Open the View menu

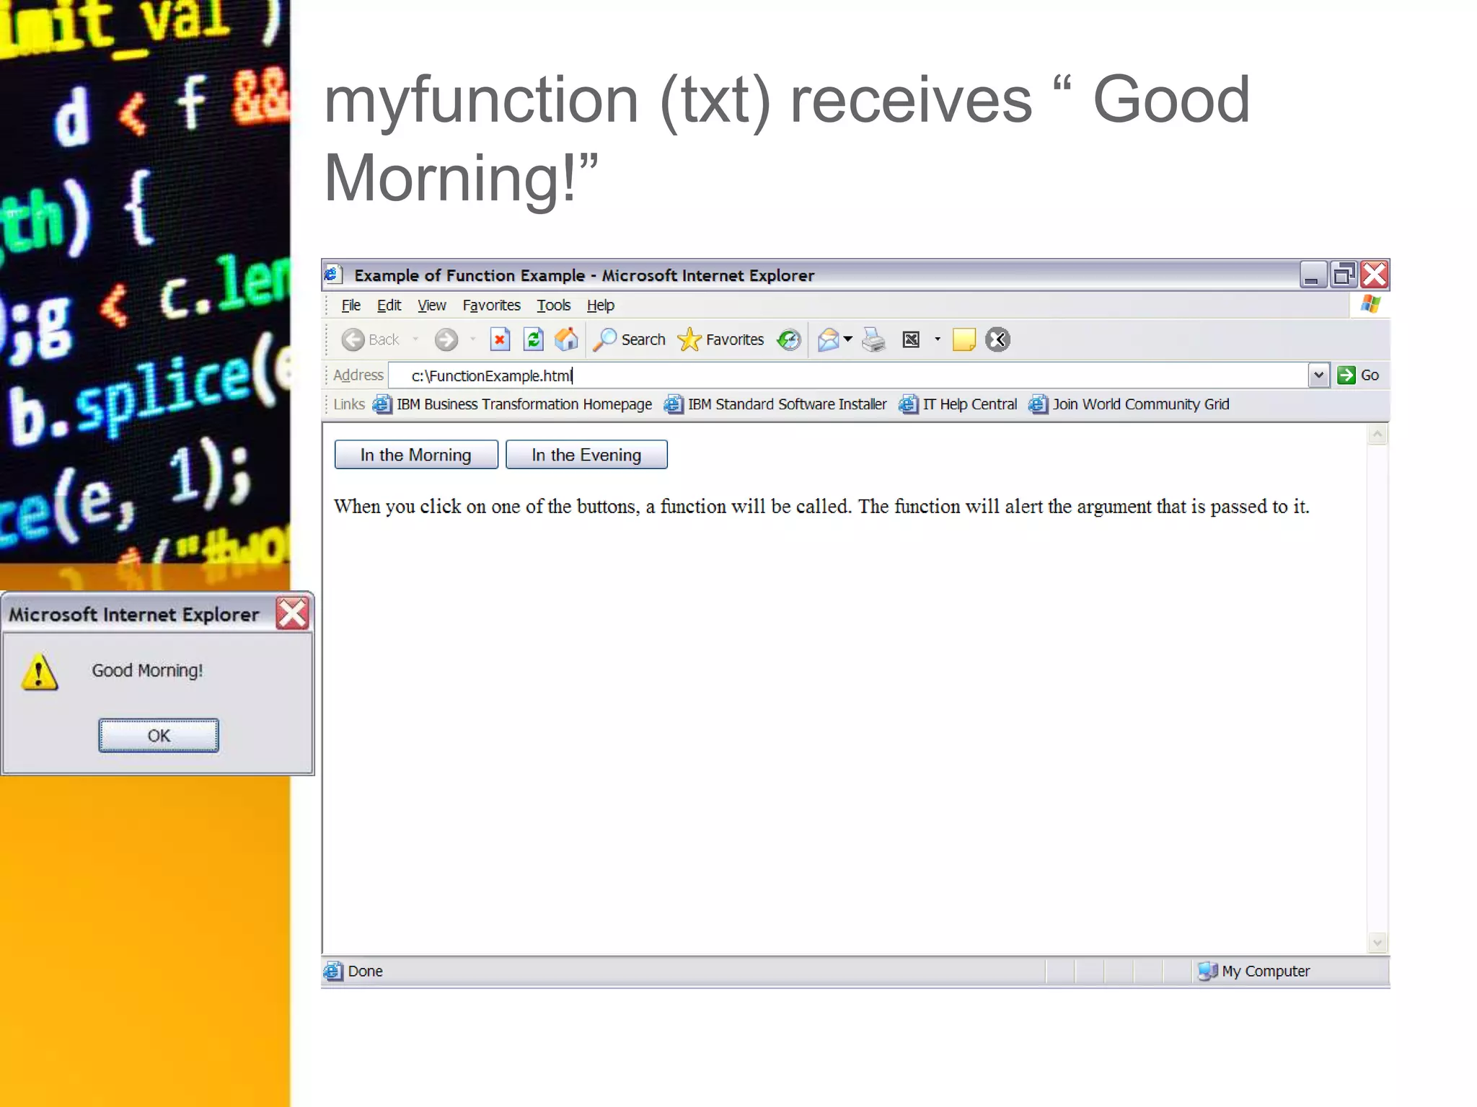pyautogui.click(x=431, y=305)
